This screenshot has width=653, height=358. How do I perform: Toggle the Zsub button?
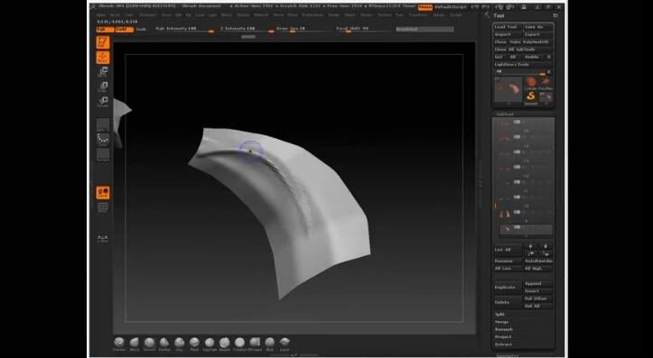coord(141,29)
